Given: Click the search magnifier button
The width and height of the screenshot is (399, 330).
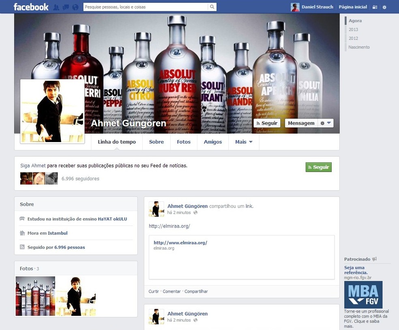Looking at the screenshot, I should click(x=212, y=7).
